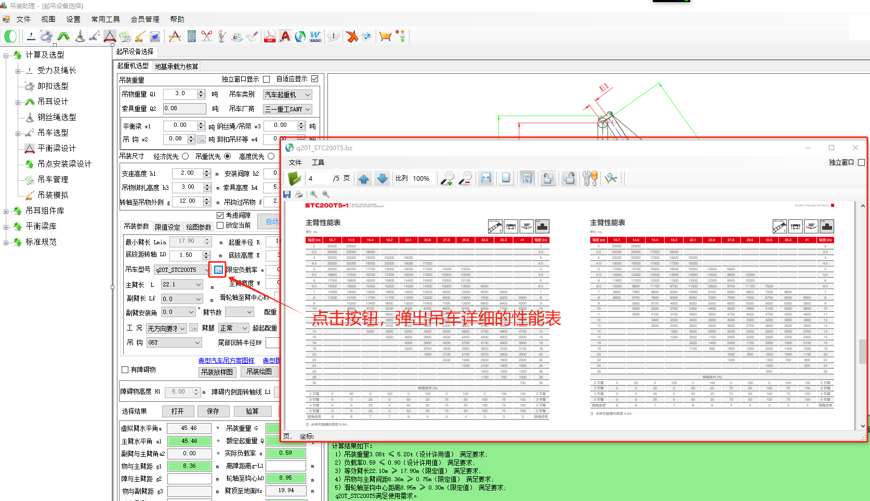Open 吊钩 G5T dropdown
The width and height of the screenshot is (870, 501).
[174, 342]
